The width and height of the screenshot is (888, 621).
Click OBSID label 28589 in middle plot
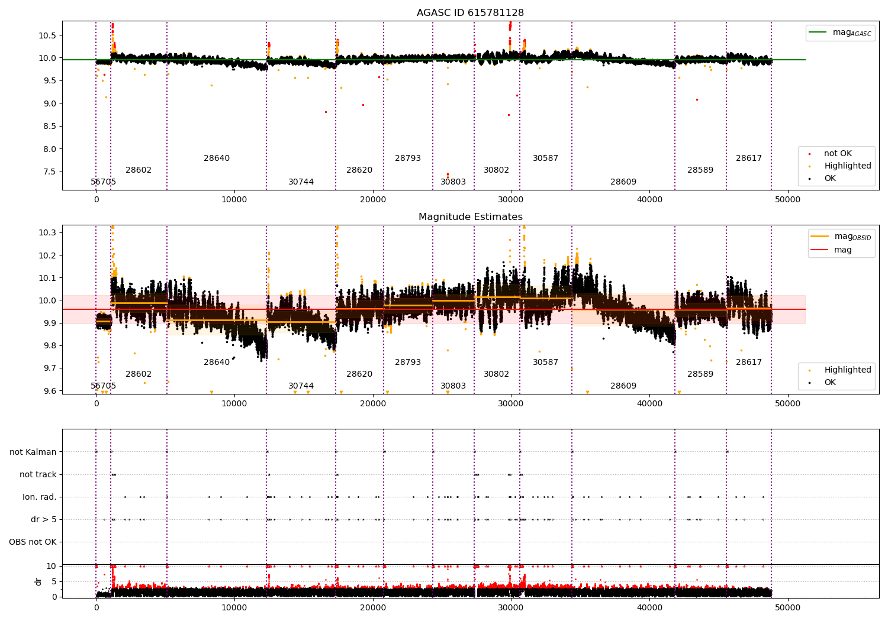click(x=700, y=374)
